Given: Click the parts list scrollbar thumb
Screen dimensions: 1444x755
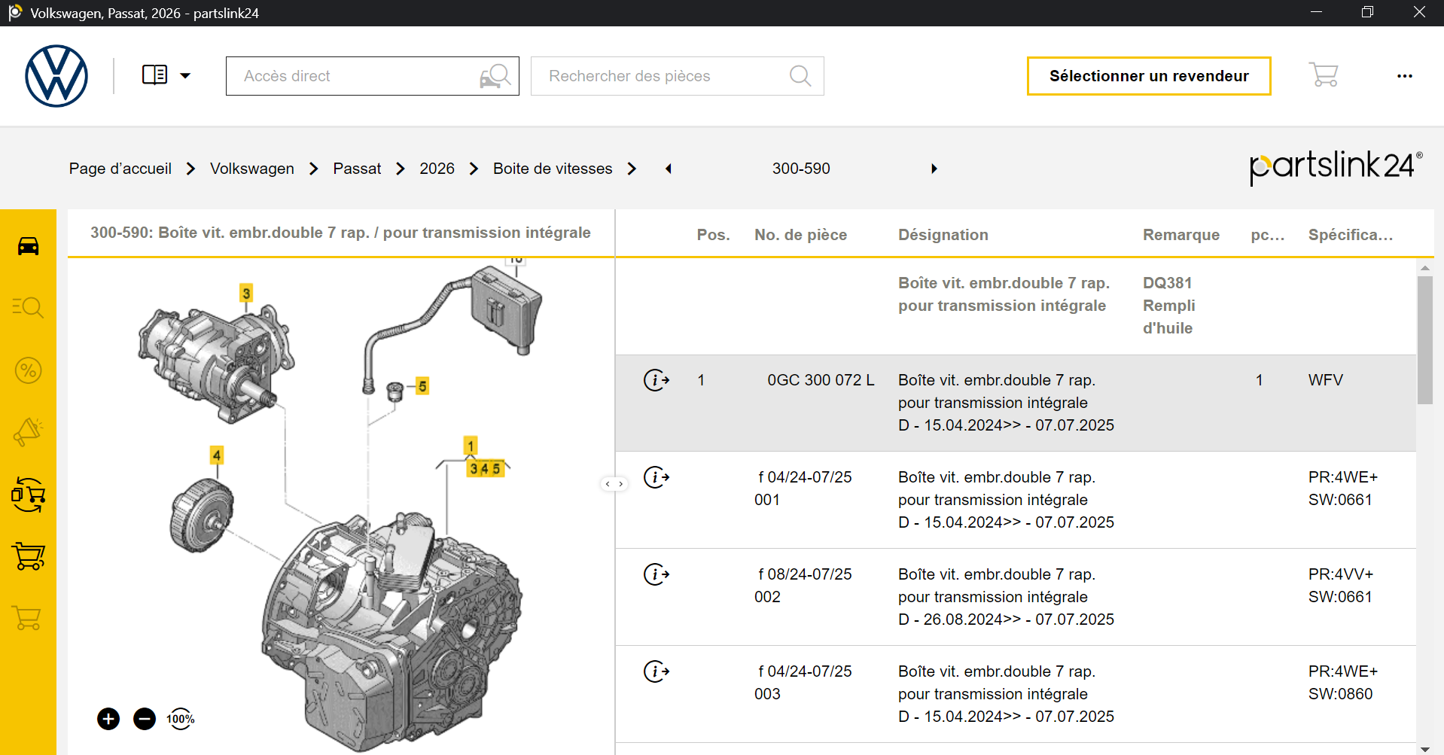Looking at the screenshot, I should [1424, 340].
